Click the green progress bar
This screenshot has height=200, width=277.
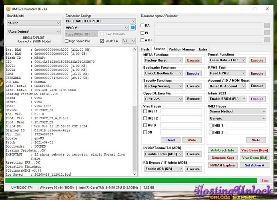pyautogui.click(x=131, y=180)
